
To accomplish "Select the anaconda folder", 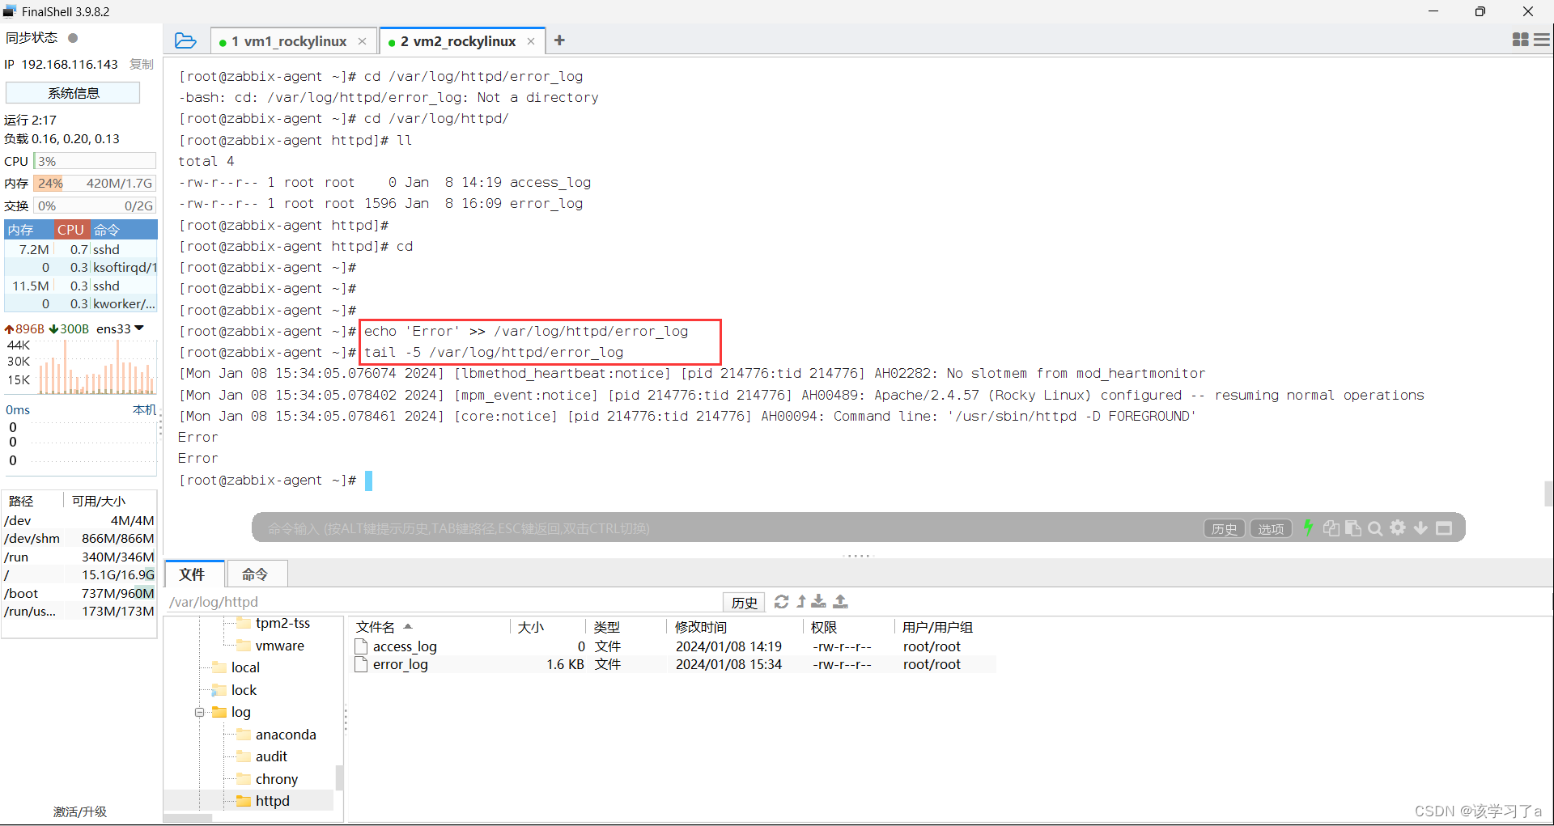I will tap(286, 735).
